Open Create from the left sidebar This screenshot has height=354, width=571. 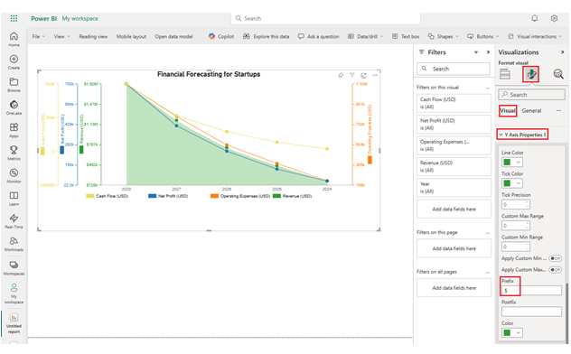point(14,61)
